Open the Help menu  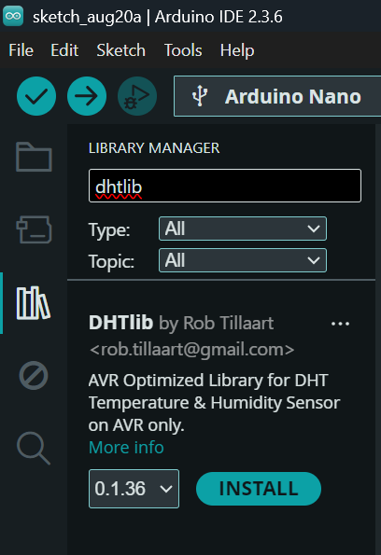(x=237, y=50)
